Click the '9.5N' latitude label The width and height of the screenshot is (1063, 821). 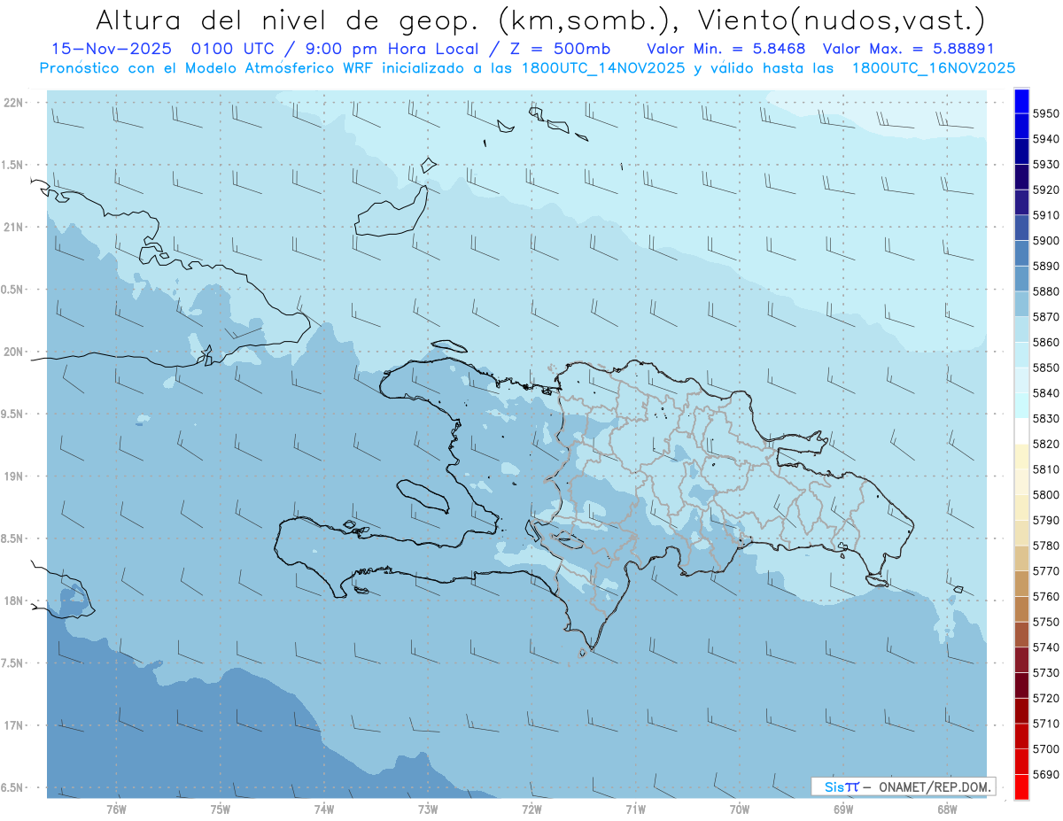click(13, 414)
